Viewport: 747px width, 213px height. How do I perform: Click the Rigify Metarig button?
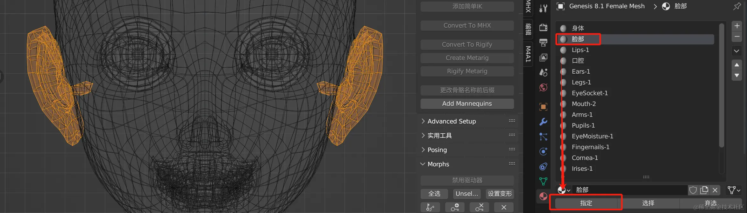[x=467, y=71]
